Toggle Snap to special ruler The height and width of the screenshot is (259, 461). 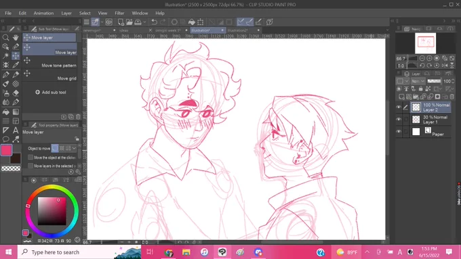pos(249,22)
